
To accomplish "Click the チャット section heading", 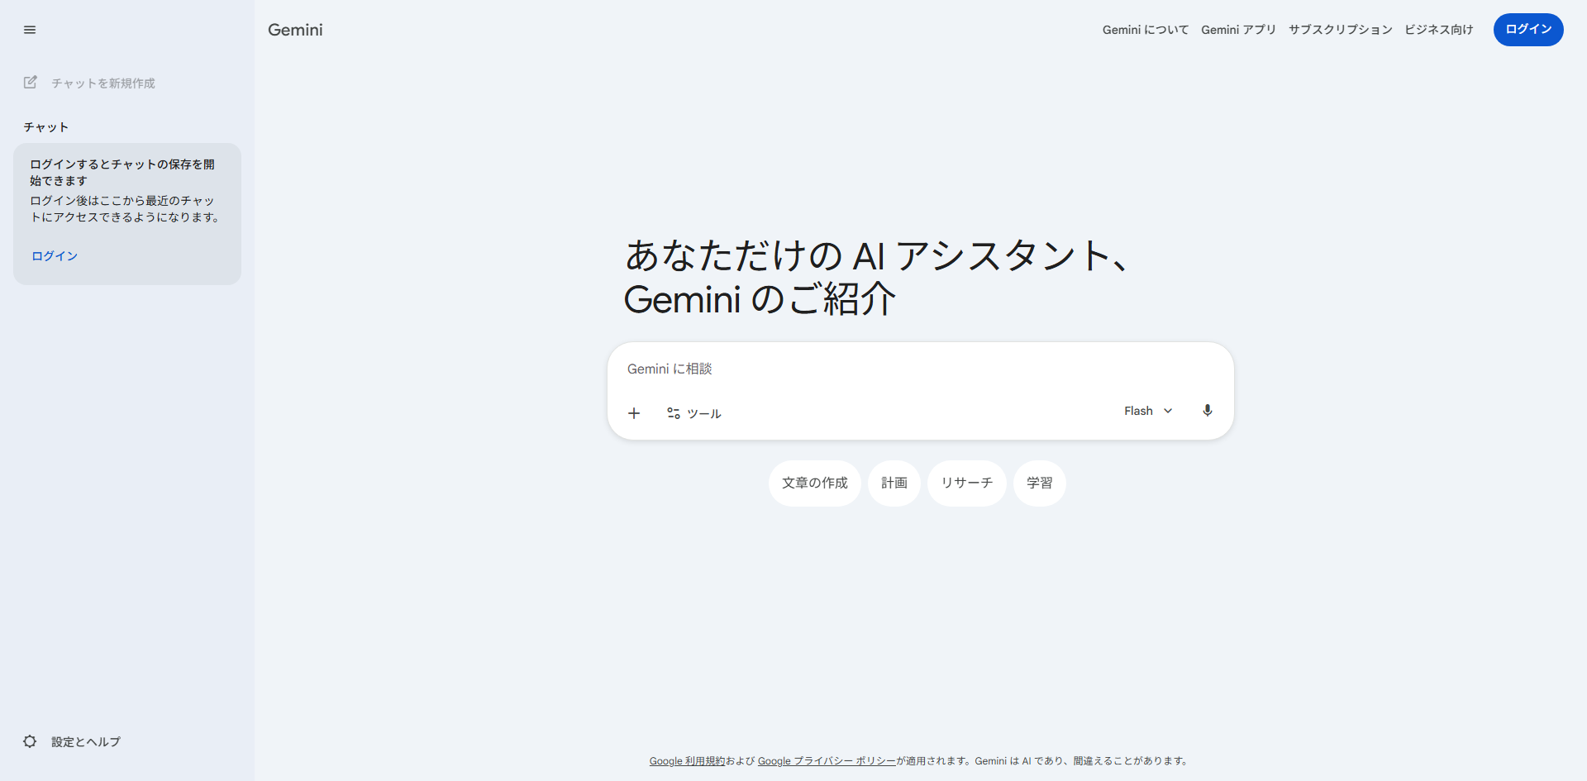I will point(46,127).
